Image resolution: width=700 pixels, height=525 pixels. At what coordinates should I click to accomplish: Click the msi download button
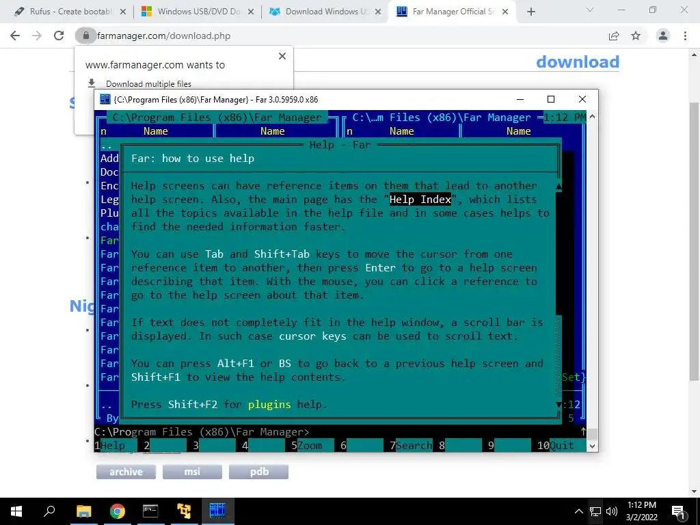[x=192, y=472]
